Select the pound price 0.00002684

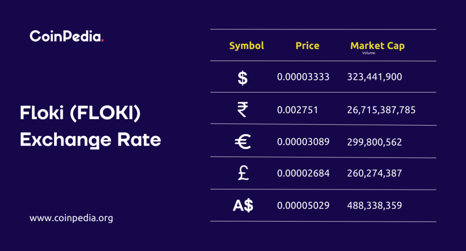[x=303, y=174]
